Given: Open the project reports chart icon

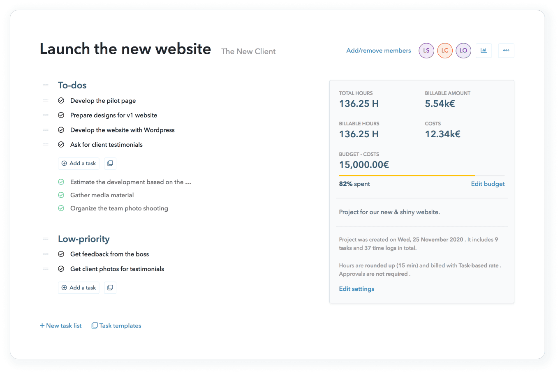Looking at the screenshot, I should click(x=484, y=51).
